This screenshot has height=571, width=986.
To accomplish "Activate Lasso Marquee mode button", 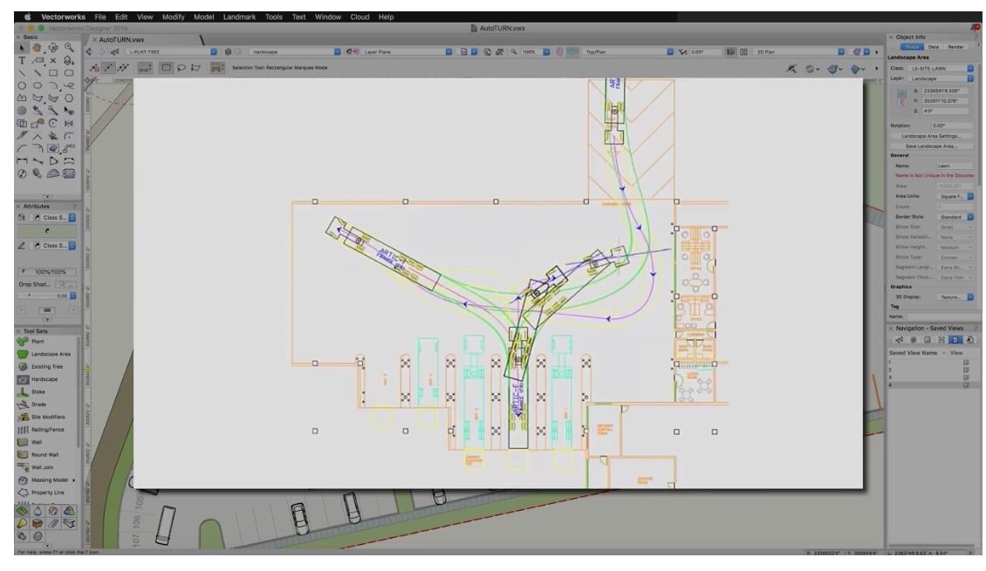I will (x=181, y=67).
